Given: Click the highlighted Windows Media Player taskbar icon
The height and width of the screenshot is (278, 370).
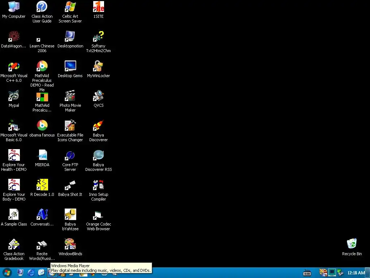Looking at the screenshot, I should click(52, 273).
